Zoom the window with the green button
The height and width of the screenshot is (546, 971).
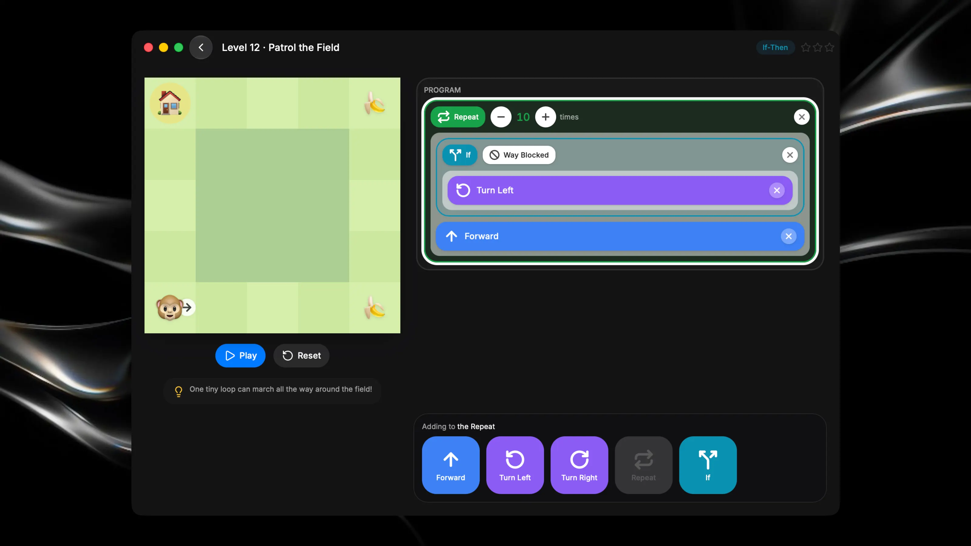(179, 48)
